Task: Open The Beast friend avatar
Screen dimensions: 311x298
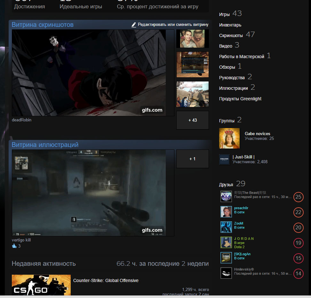Action: point(226,196)
